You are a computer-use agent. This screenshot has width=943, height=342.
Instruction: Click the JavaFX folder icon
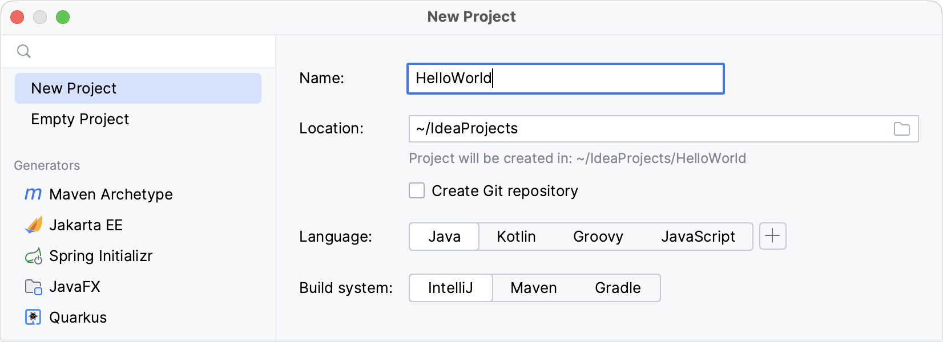[34, 287]
